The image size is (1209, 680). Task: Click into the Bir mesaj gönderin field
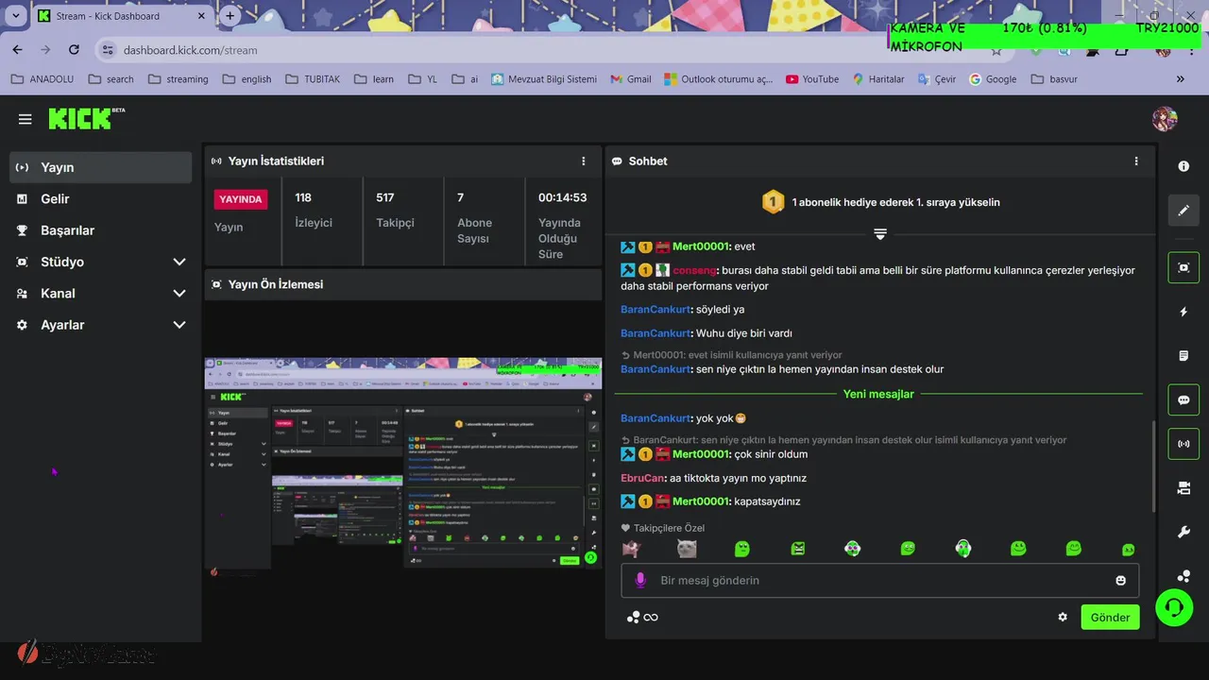pyautogui.click(x=880, y=580)
